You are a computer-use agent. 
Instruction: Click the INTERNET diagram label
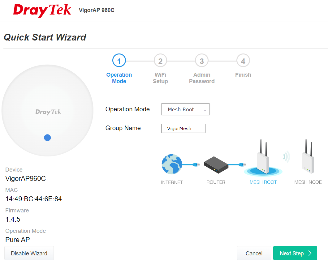coord(172,182)
